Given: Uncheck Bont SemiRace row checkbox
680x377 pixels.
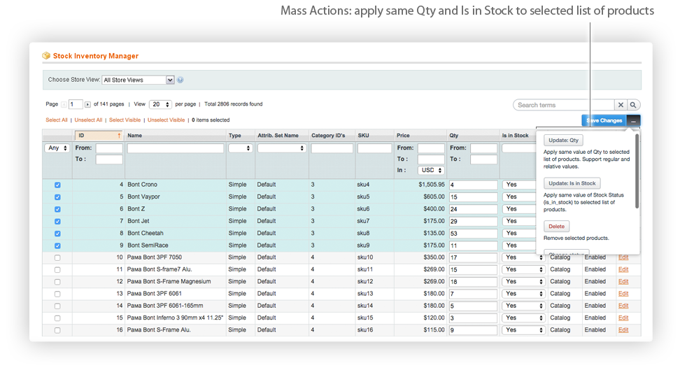Looking at the screenshot, I should pyautogui.click(x=57, y=246).
